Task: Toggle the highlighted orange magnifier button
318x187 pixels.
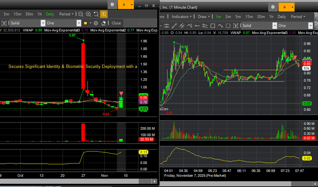Action: click(104, 14)
